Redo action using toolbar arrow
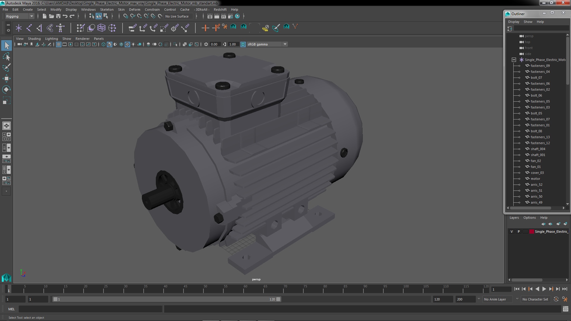571x321 pixels. (72, 16)
